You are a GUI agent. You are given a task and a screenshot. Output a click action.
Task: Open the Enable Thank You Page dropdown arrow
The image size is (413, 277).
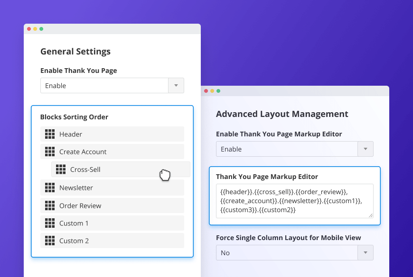[176, 86]
